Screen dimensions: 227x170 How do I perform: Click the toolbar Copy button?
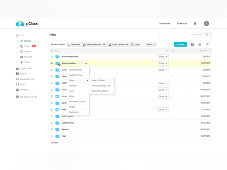pyautogui.click(x=135, y=45)
